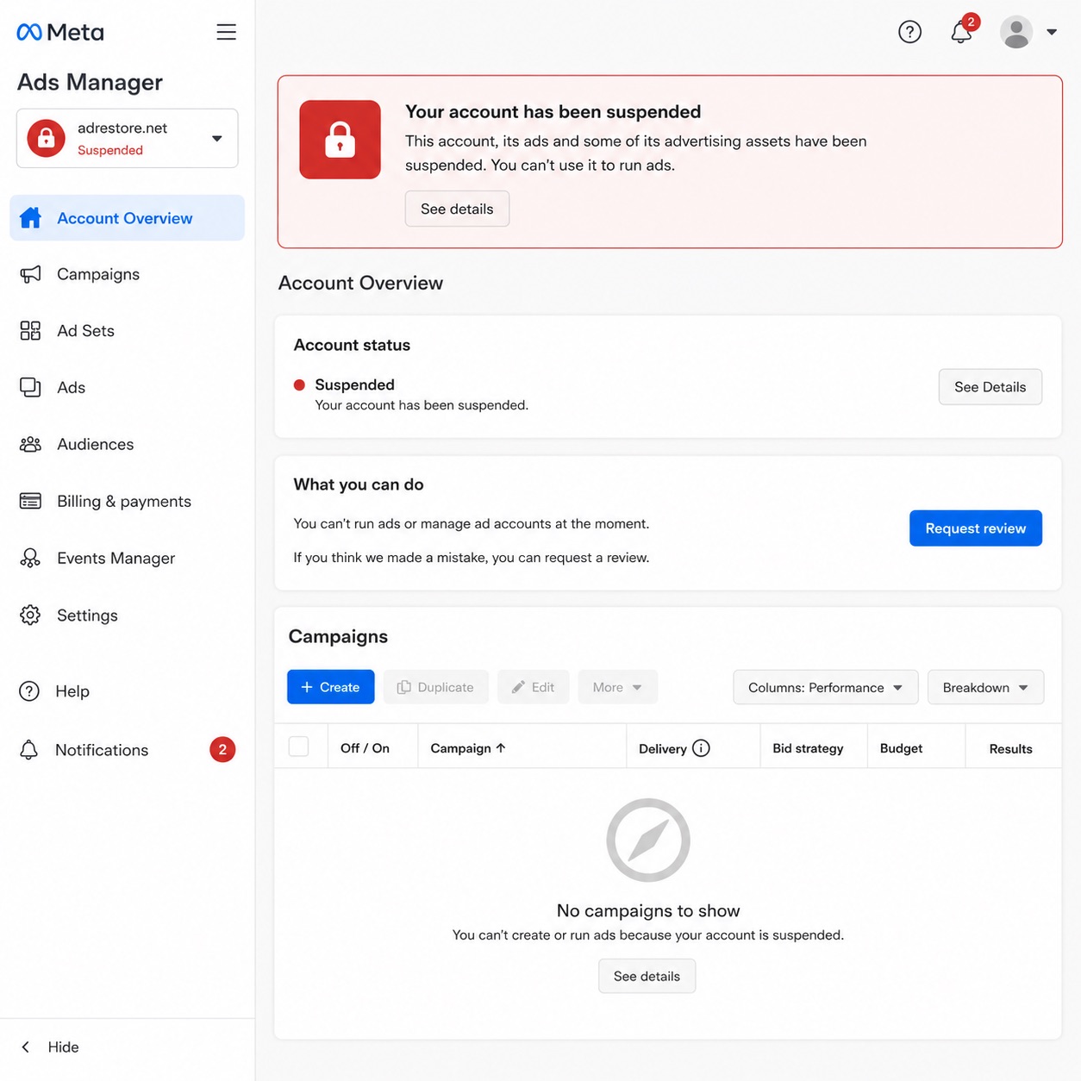Image resolution: width=1081 pixels, height=1081 pixels.
Task: Open the notification bell in top bar
Action: point(961,32)
